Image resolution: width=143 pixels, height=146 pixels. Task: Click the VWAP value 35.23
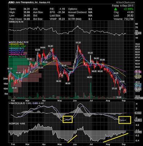(61, 19)
